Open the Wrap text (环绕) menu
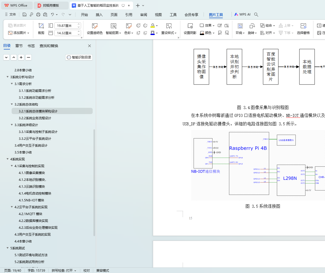 (x=240, y=29)
